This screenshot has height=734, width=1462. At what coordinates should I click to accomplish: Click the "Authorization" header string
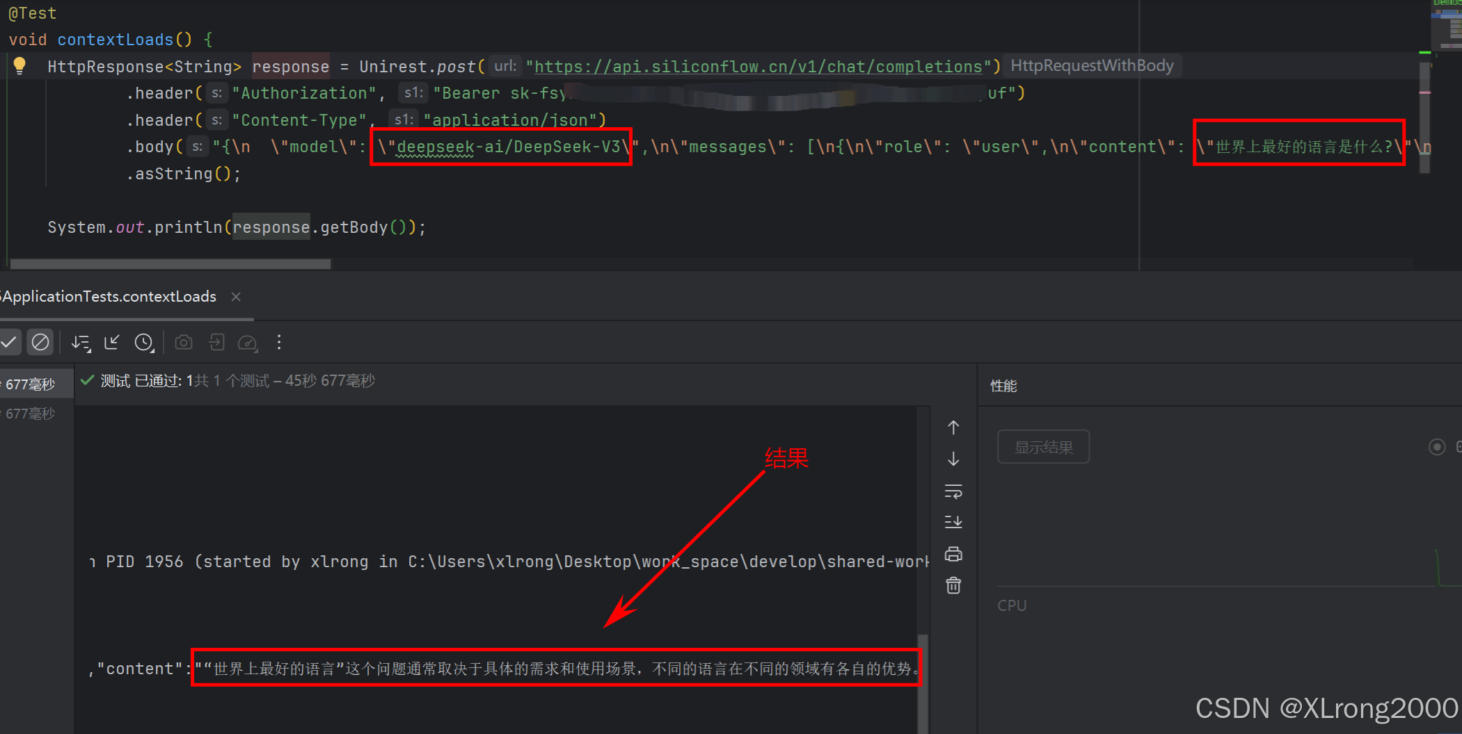point(303,93)
